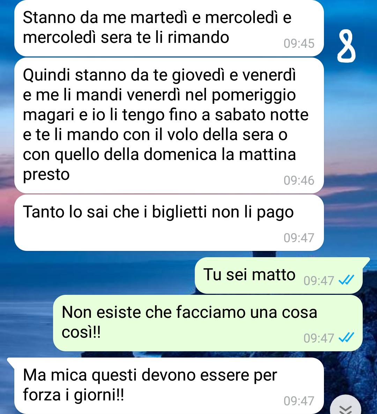Tap the word 'presto' ending the long message
377x414 pixels.
pyautogui.click(x=46, y=175)
